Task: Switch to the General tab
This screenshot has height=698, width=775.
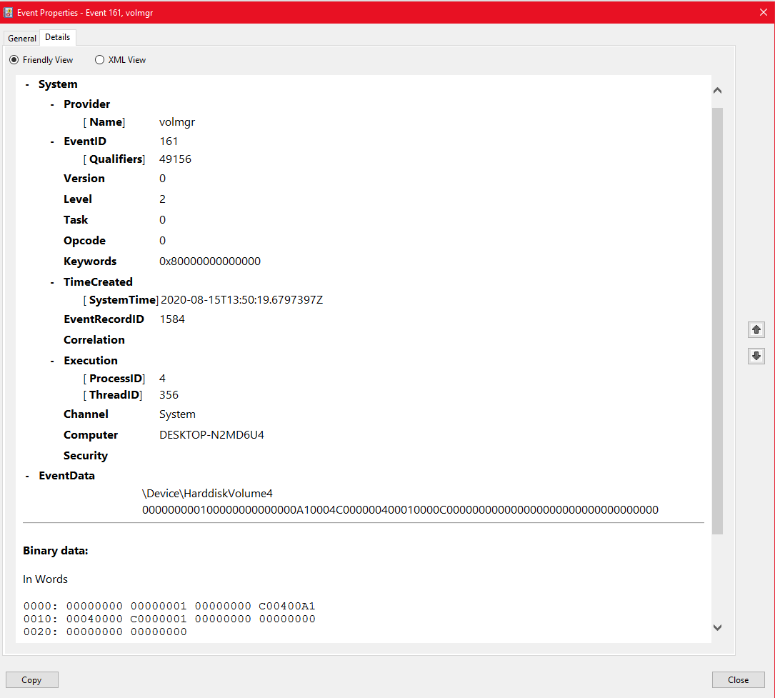Action: click(x=21, y=38)
